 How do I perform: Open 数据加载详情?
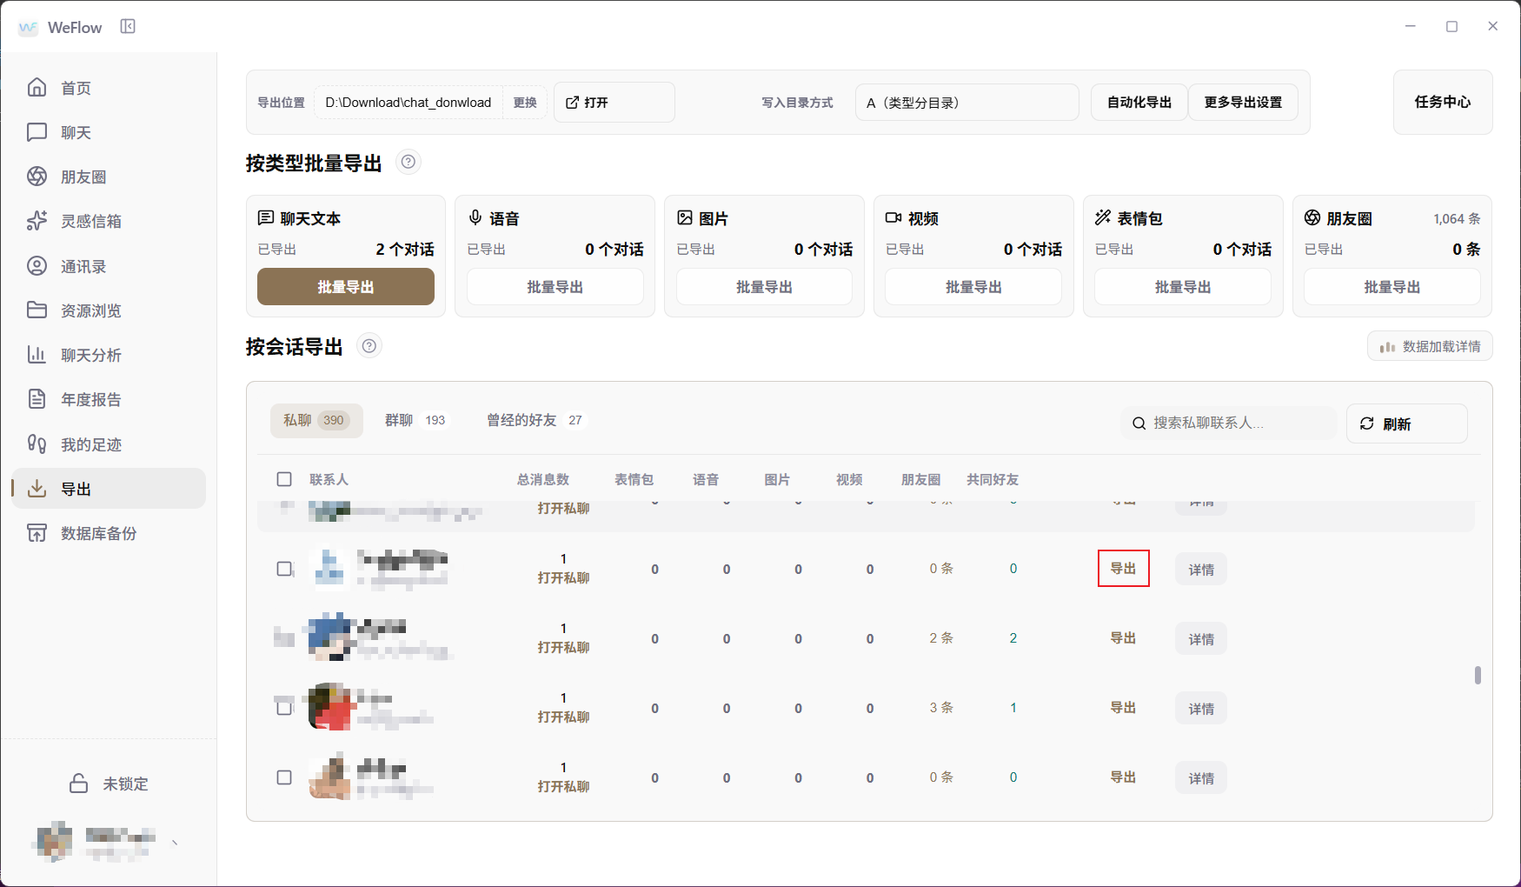click(1430, 346)
